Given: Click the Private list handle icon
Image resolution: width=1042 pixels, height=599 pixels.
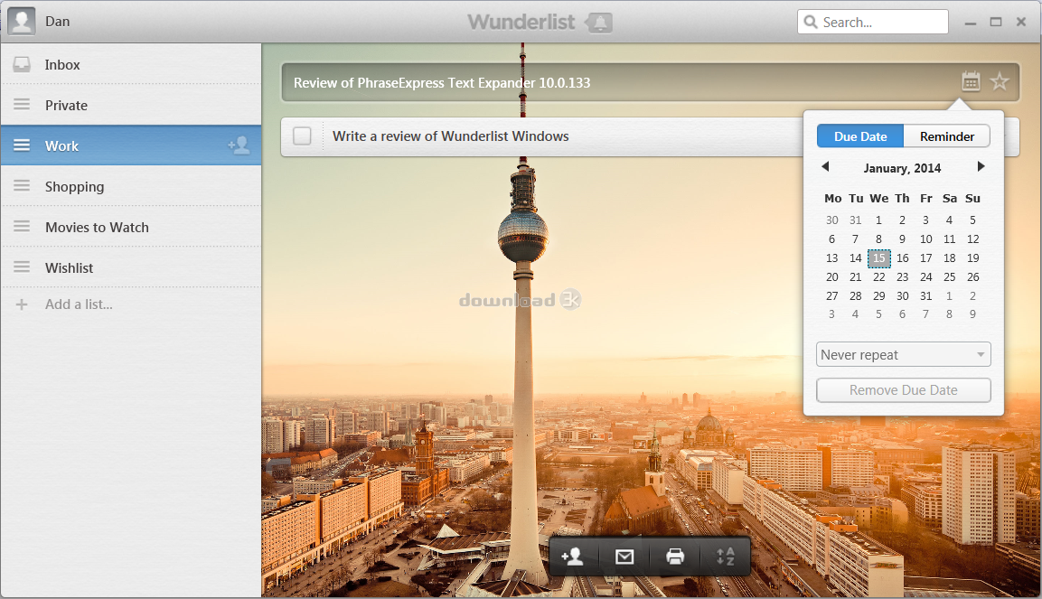Looking at the screenshot, I should tap(22, 105).
